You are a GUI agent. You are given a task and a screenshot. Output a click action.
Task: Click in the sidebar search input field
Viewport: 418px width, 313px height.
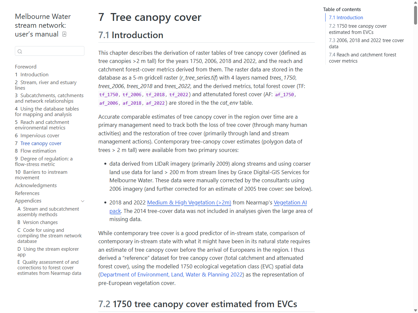coord(49,51)
